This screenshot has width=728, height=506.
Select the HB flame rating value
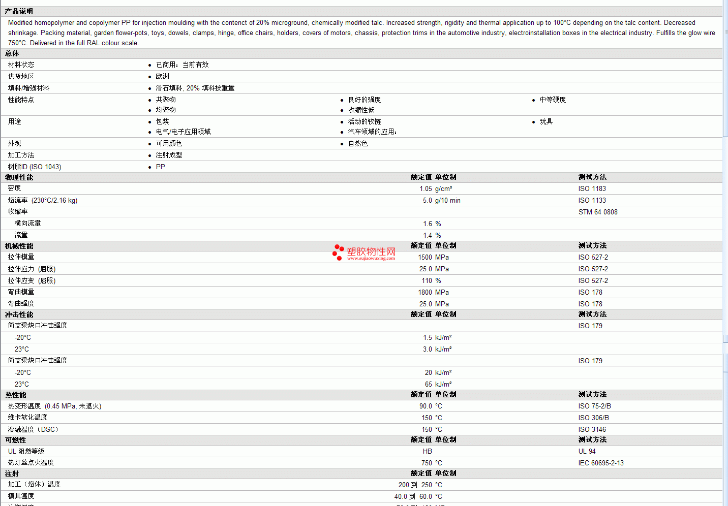[x=428, y=451]
